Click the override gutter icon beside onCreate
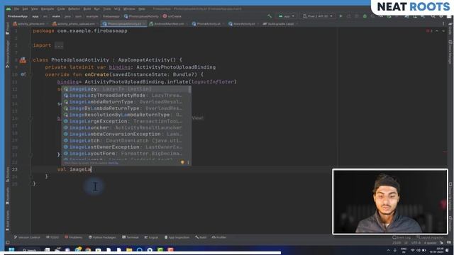454x255 pixels. (23, 74)
